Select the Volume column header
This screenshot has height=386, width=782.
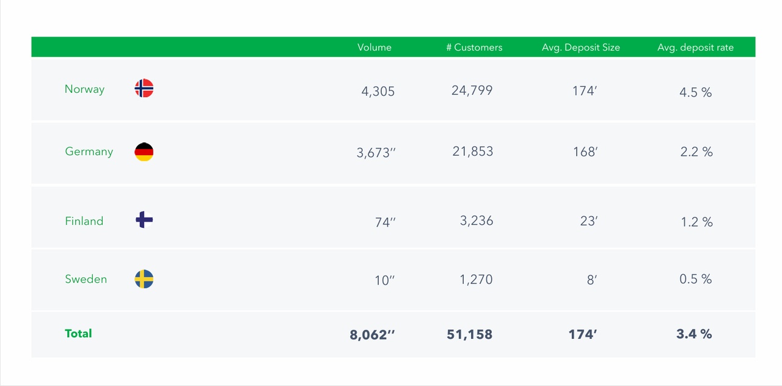coord(375,47)
